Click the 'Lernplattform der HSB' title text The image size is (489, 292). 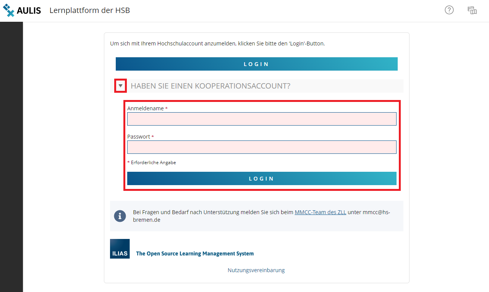coord(90,10)
